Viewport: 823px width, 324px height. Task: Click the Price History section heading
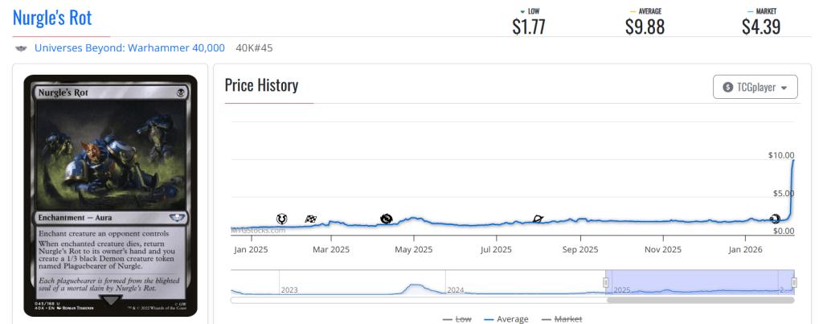[261, 85]
